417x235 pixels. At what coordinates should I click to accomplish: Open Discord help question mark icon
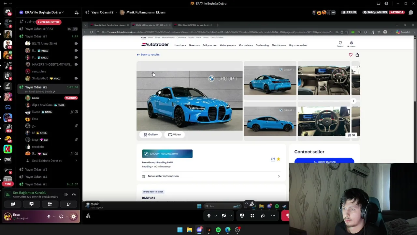386,4
